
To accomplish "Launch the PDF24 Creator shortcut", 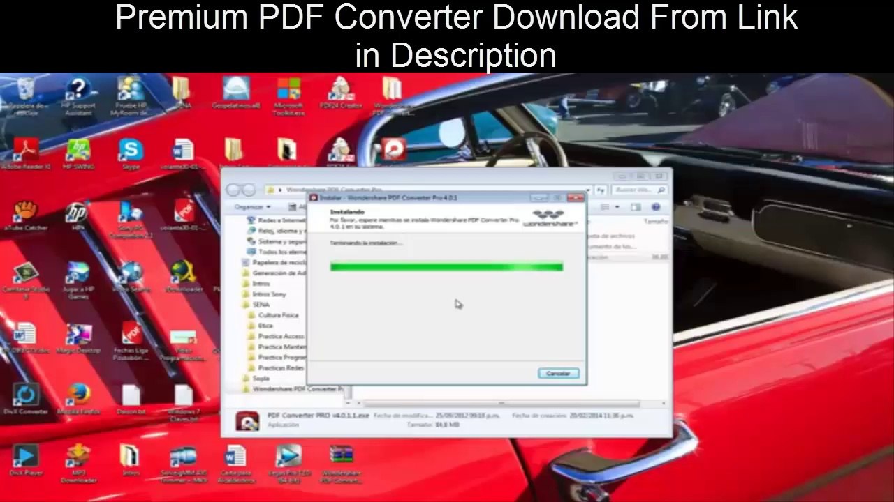I will click(341, 91).
